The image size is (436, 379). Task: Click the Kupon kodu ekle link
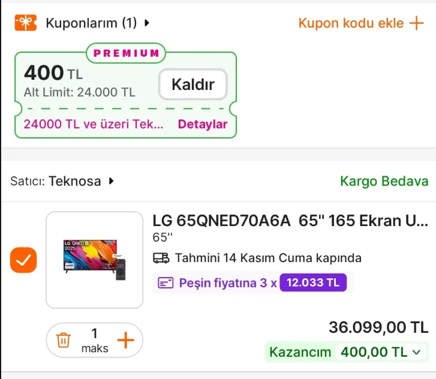click(351, 23)
